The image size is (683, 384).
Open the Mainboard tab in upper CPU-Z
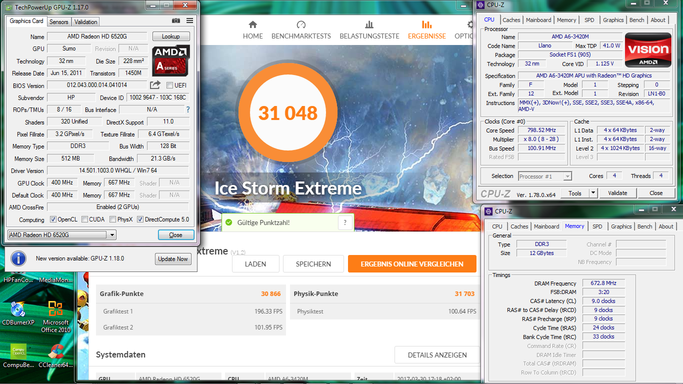coord(538,20)
